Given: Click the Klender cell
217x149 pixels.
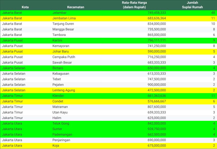Looking at the screenshot, I should coord(58,96).
